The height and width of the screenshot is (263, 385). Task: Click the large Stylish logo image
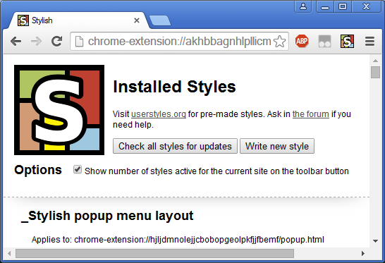coord(59,110)
